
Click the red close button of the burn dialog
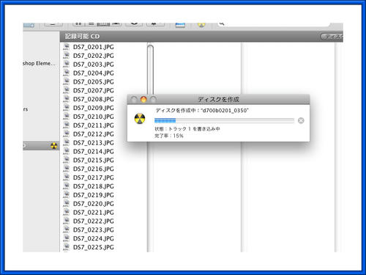tap(143, 99)
